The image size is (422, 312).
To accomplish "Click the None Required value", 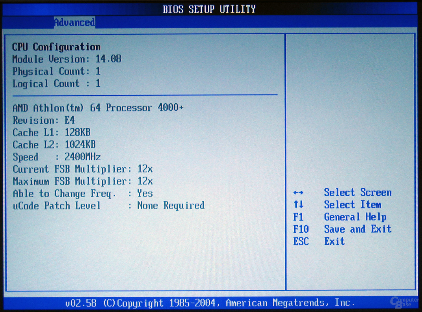I will tap(171, 206).
